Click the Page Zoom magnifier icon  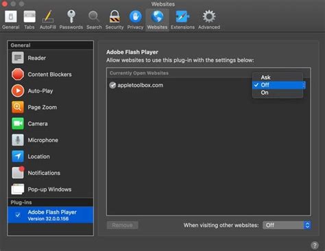(x=18, y=107)
